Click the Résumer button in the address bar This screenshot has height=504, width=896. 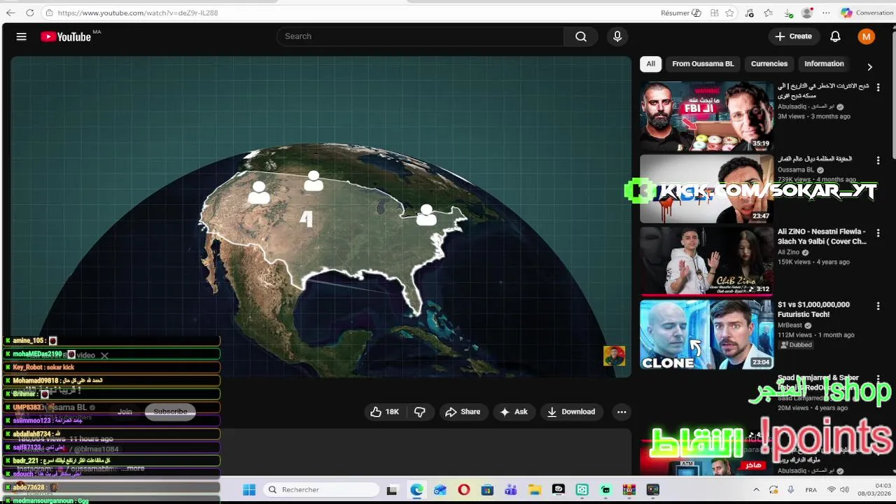coord(680,13)
